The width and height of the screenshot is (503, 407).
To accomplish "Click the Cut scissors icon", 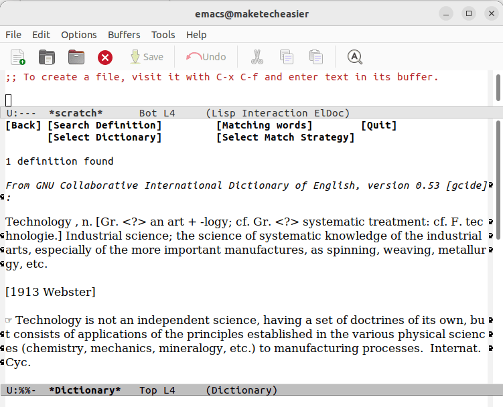I will 257,57.
